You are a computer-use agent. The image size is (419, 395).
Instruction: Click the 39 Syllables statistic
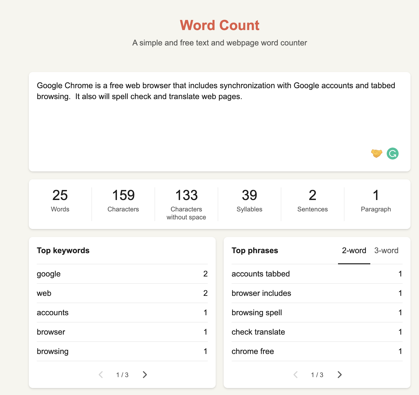pyautogui.click(x=250, y=201)
